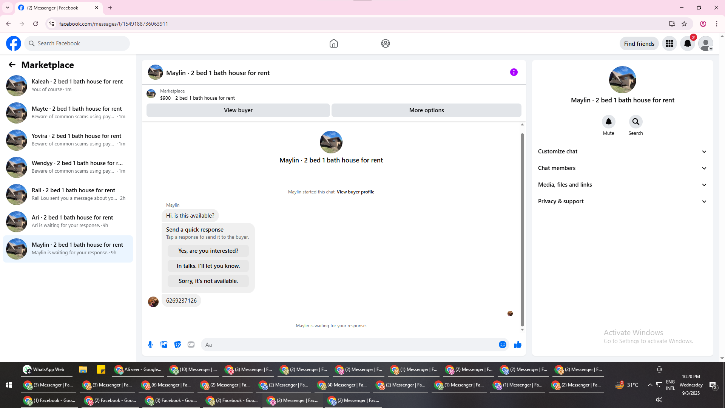Expand Media, files and links section

[x=622, y=185]
